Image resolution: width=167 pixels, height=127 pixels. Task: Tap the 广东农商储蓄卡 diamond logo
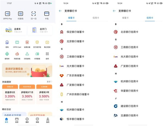(62, 76)
